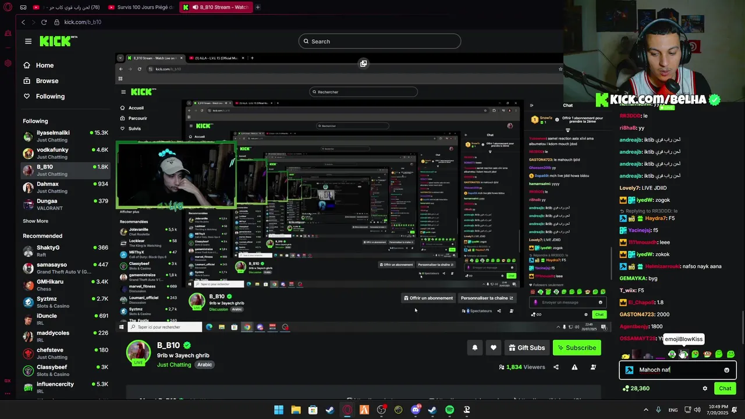
Task: Click the KICK logo
Action: pyautogui.click(x=58, y=41)
